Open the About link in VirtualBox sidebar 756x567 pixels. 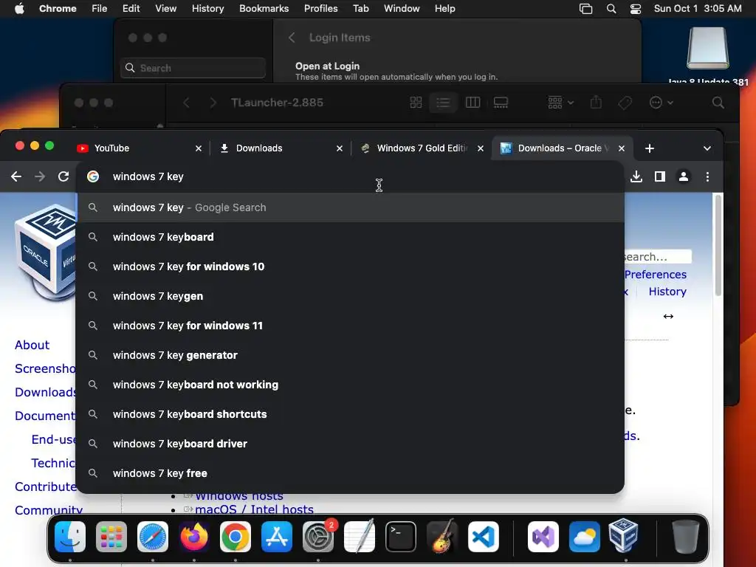[x=32, y=346]
